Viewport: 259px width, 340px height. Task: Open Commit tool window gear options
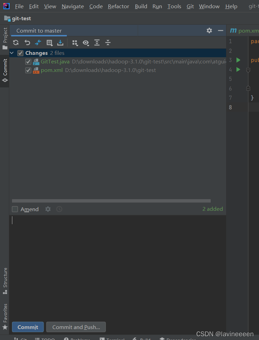pos(209,31)
